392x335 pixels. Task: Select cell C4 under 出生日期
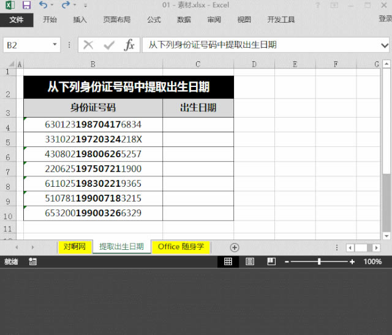[x=198, y=124]
